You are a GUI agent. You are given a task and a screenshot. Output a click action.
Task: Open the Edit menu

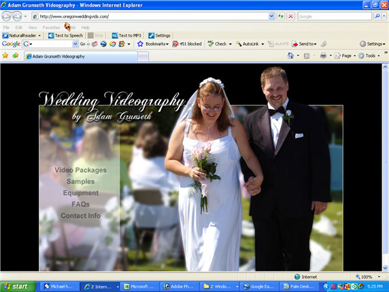pos(19,27)
